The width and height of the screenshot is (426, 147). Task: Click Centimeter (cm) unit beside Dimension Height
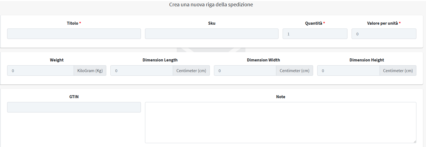(398, 70)
